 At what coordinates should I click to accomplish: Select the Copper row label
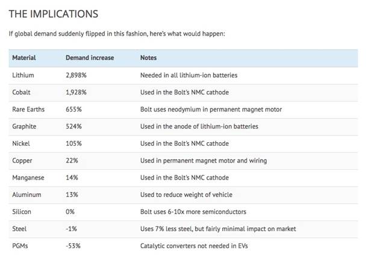22,161
